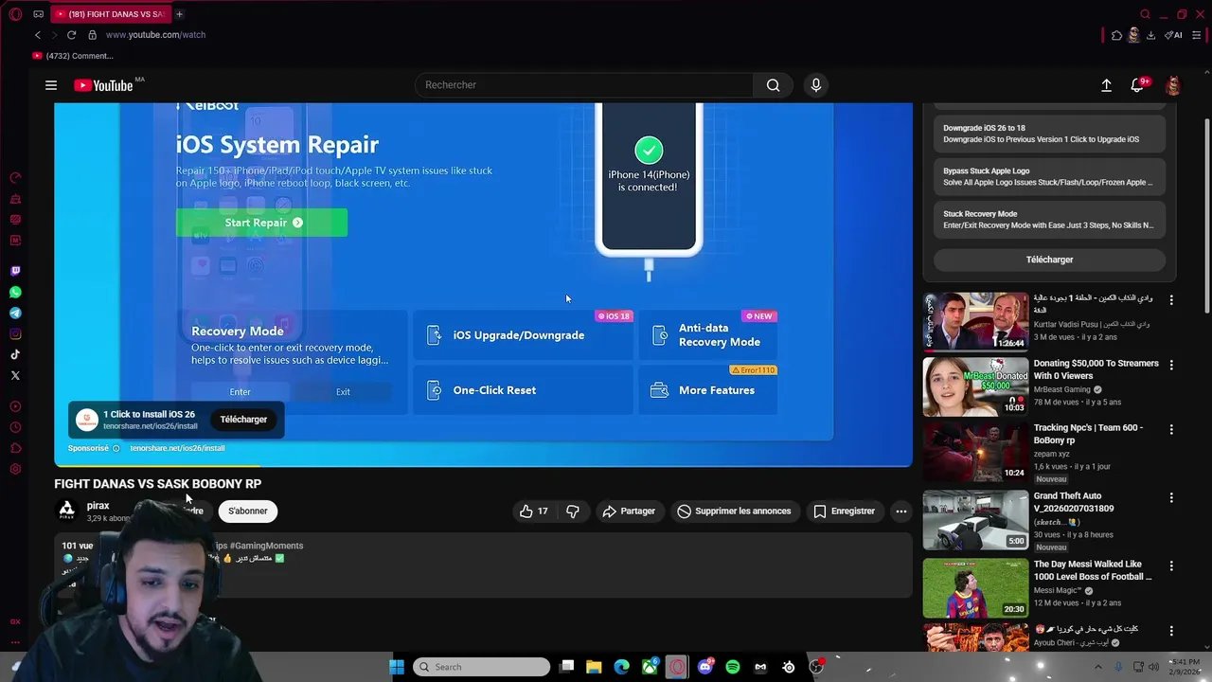Screen dimensions: 1212x682
Task: Open the YouTube hamburger guide menu
Action: [51, 85]
